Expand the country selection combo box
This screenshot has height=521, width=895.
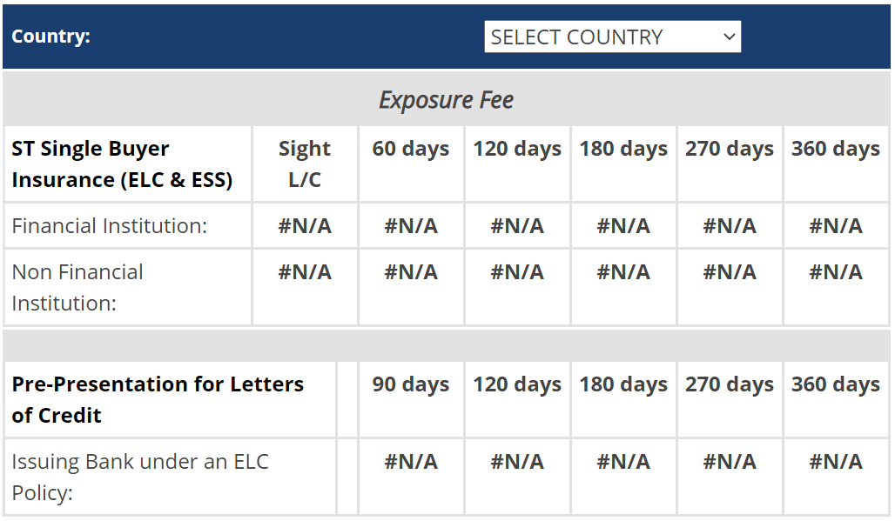[x=609, y=37]
